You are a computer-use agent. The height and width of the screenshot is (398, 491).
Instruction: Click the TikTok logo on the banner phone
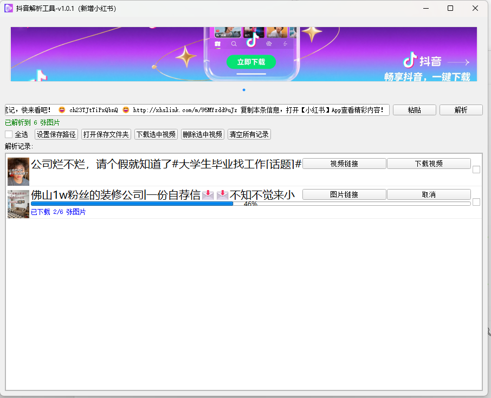click(250, 41)
